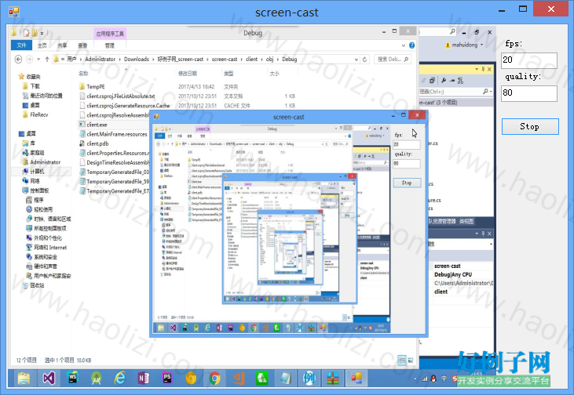Click the collapse-all icon in Solution Explorer toolbar

pyautogui.click(x=432, y=81)
